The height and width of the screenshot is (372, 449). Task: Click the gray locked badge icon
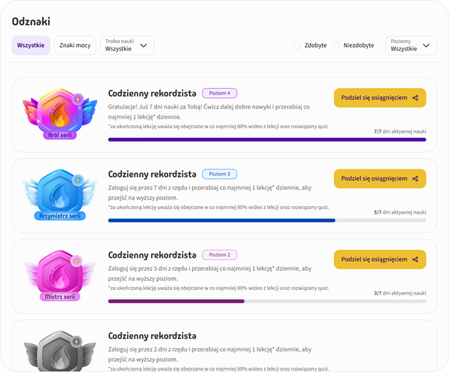pyautogui.click(x=59, y=350)
